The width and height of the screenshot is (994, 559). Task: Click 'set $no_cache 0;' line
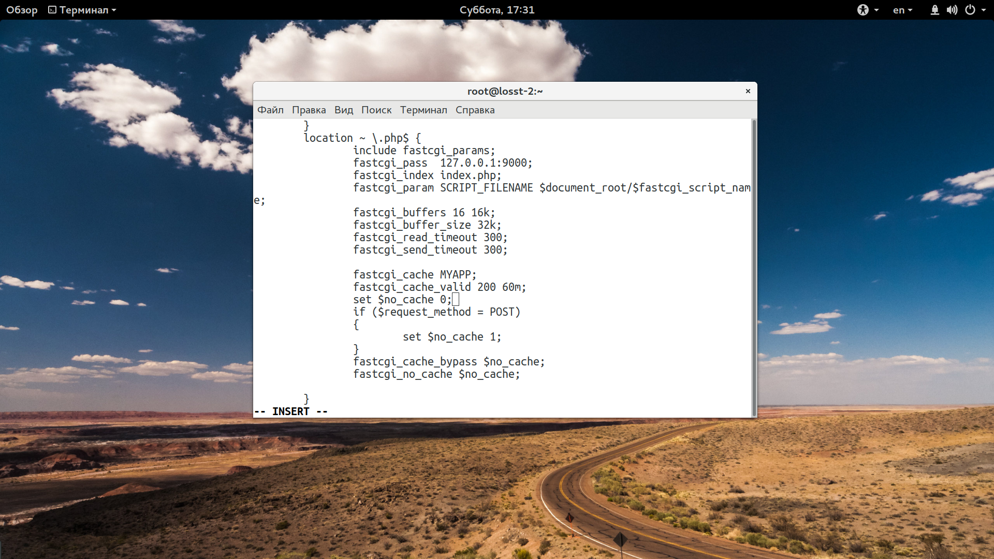[x=402, y=300]
